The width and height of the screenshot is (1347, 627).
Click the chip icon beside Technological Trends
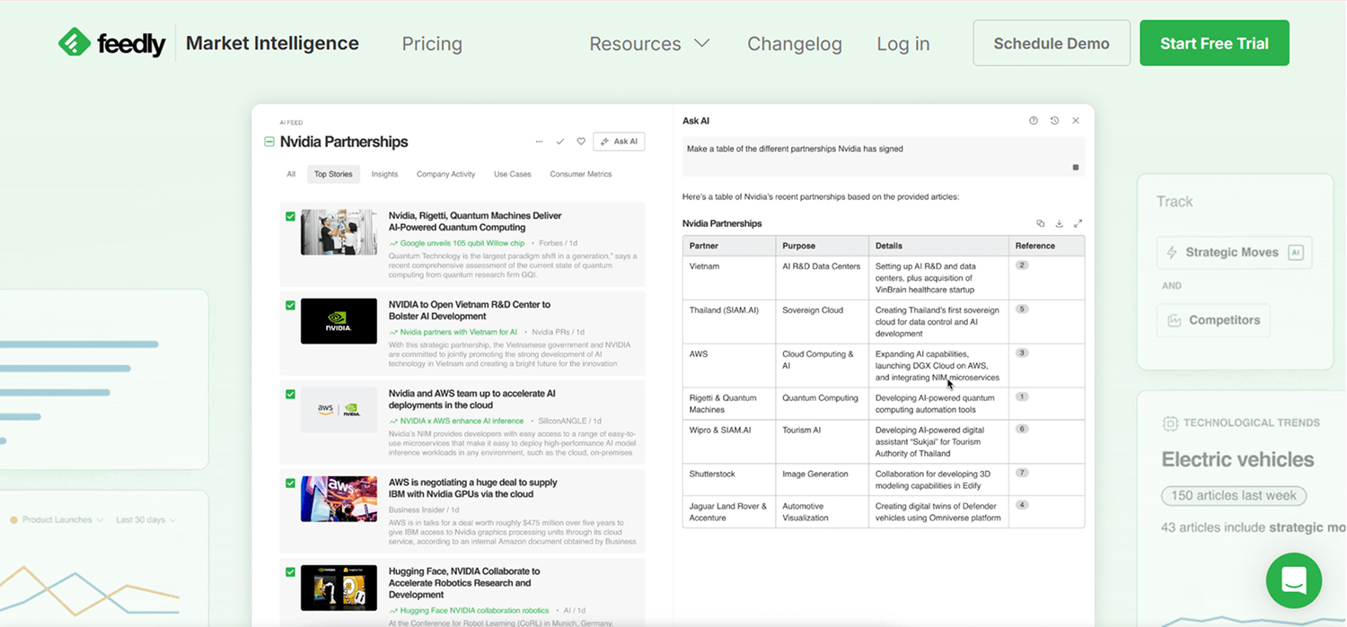pyautogui.click(x=1170, y=422)
